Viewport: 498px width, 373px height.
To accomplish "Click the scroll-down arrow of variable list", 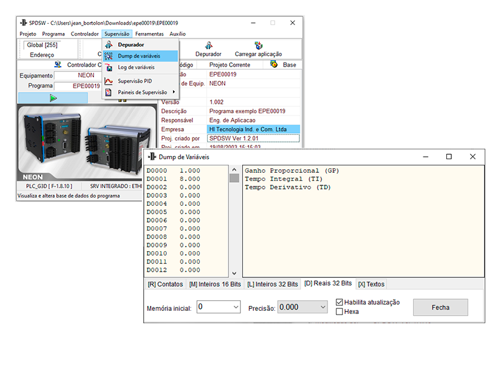I will (x=235, y=273).
